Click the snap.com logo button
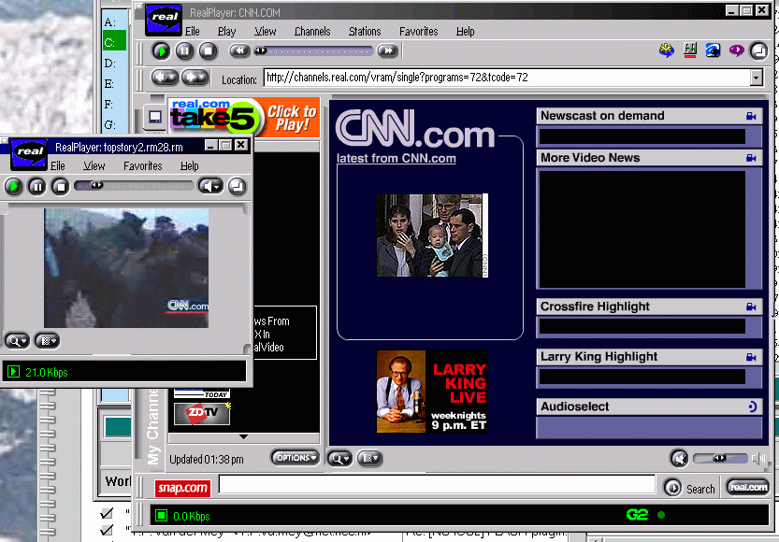This screenshot has width=779, height=542. [182, 488]
